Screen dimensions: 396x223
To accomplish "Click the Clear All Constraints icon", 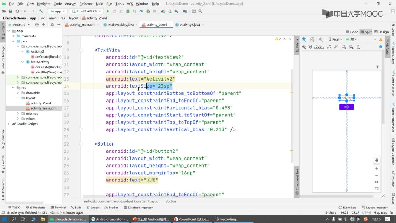I will (329, 47).
